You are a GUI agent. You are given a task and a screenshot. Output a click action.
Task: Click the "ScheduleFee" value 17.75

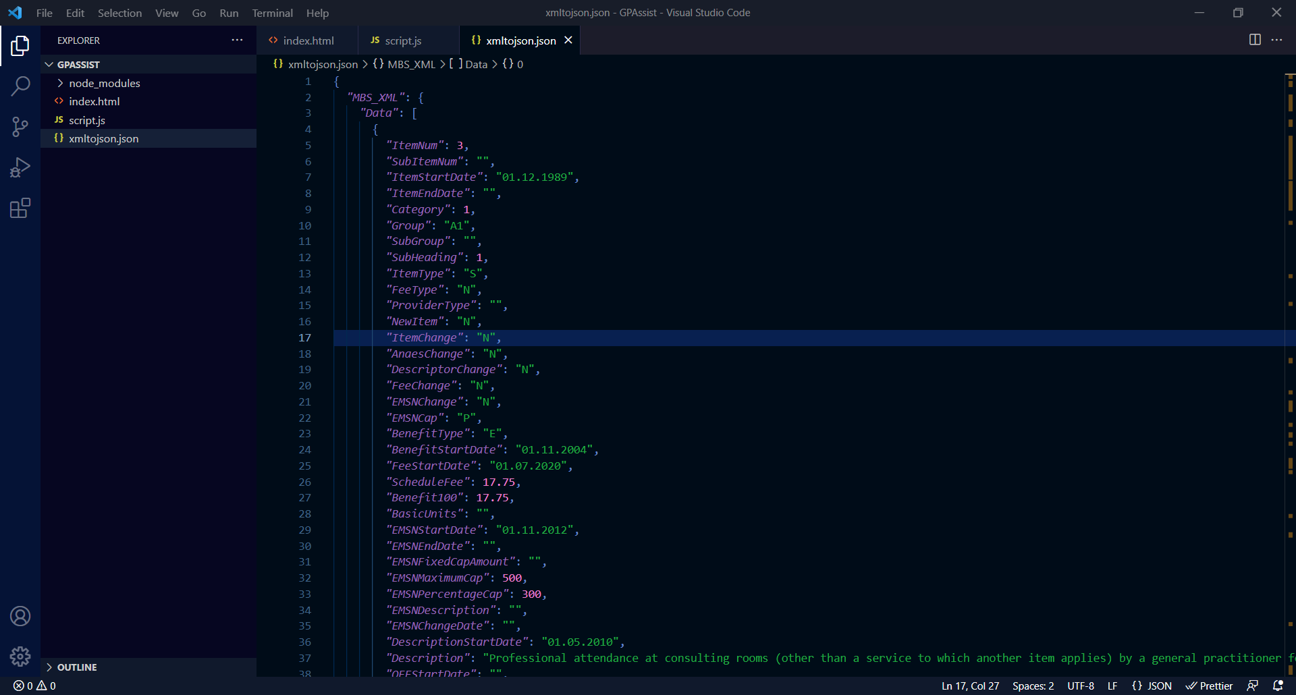tap(499, 482)
